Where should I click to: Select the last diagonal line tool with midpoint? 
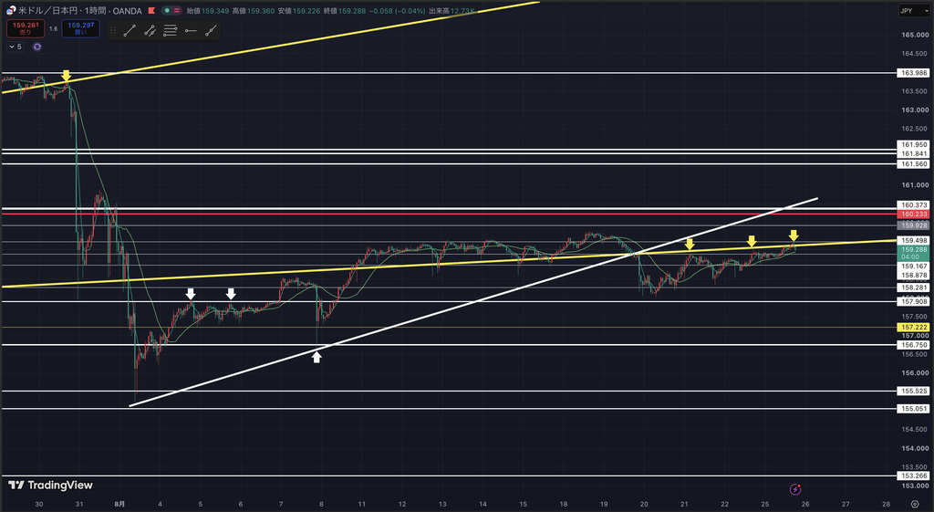(x=211, y=31)
